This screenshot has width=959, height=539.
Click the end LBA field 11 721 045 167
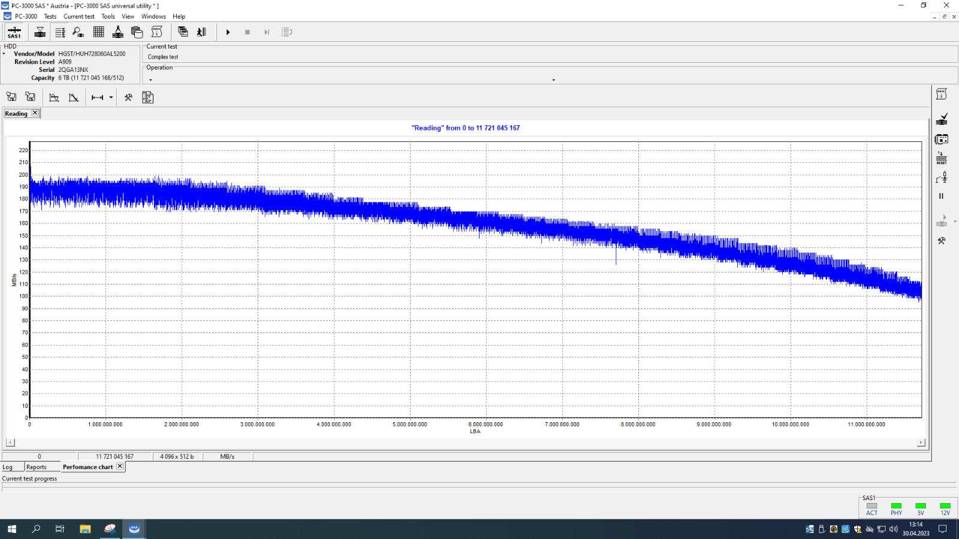[114, 456]
